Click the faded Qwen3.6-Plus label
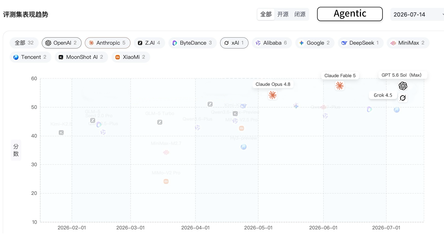Image resolution: width=444 pixels, height=236 pixels. click(198, 119)
